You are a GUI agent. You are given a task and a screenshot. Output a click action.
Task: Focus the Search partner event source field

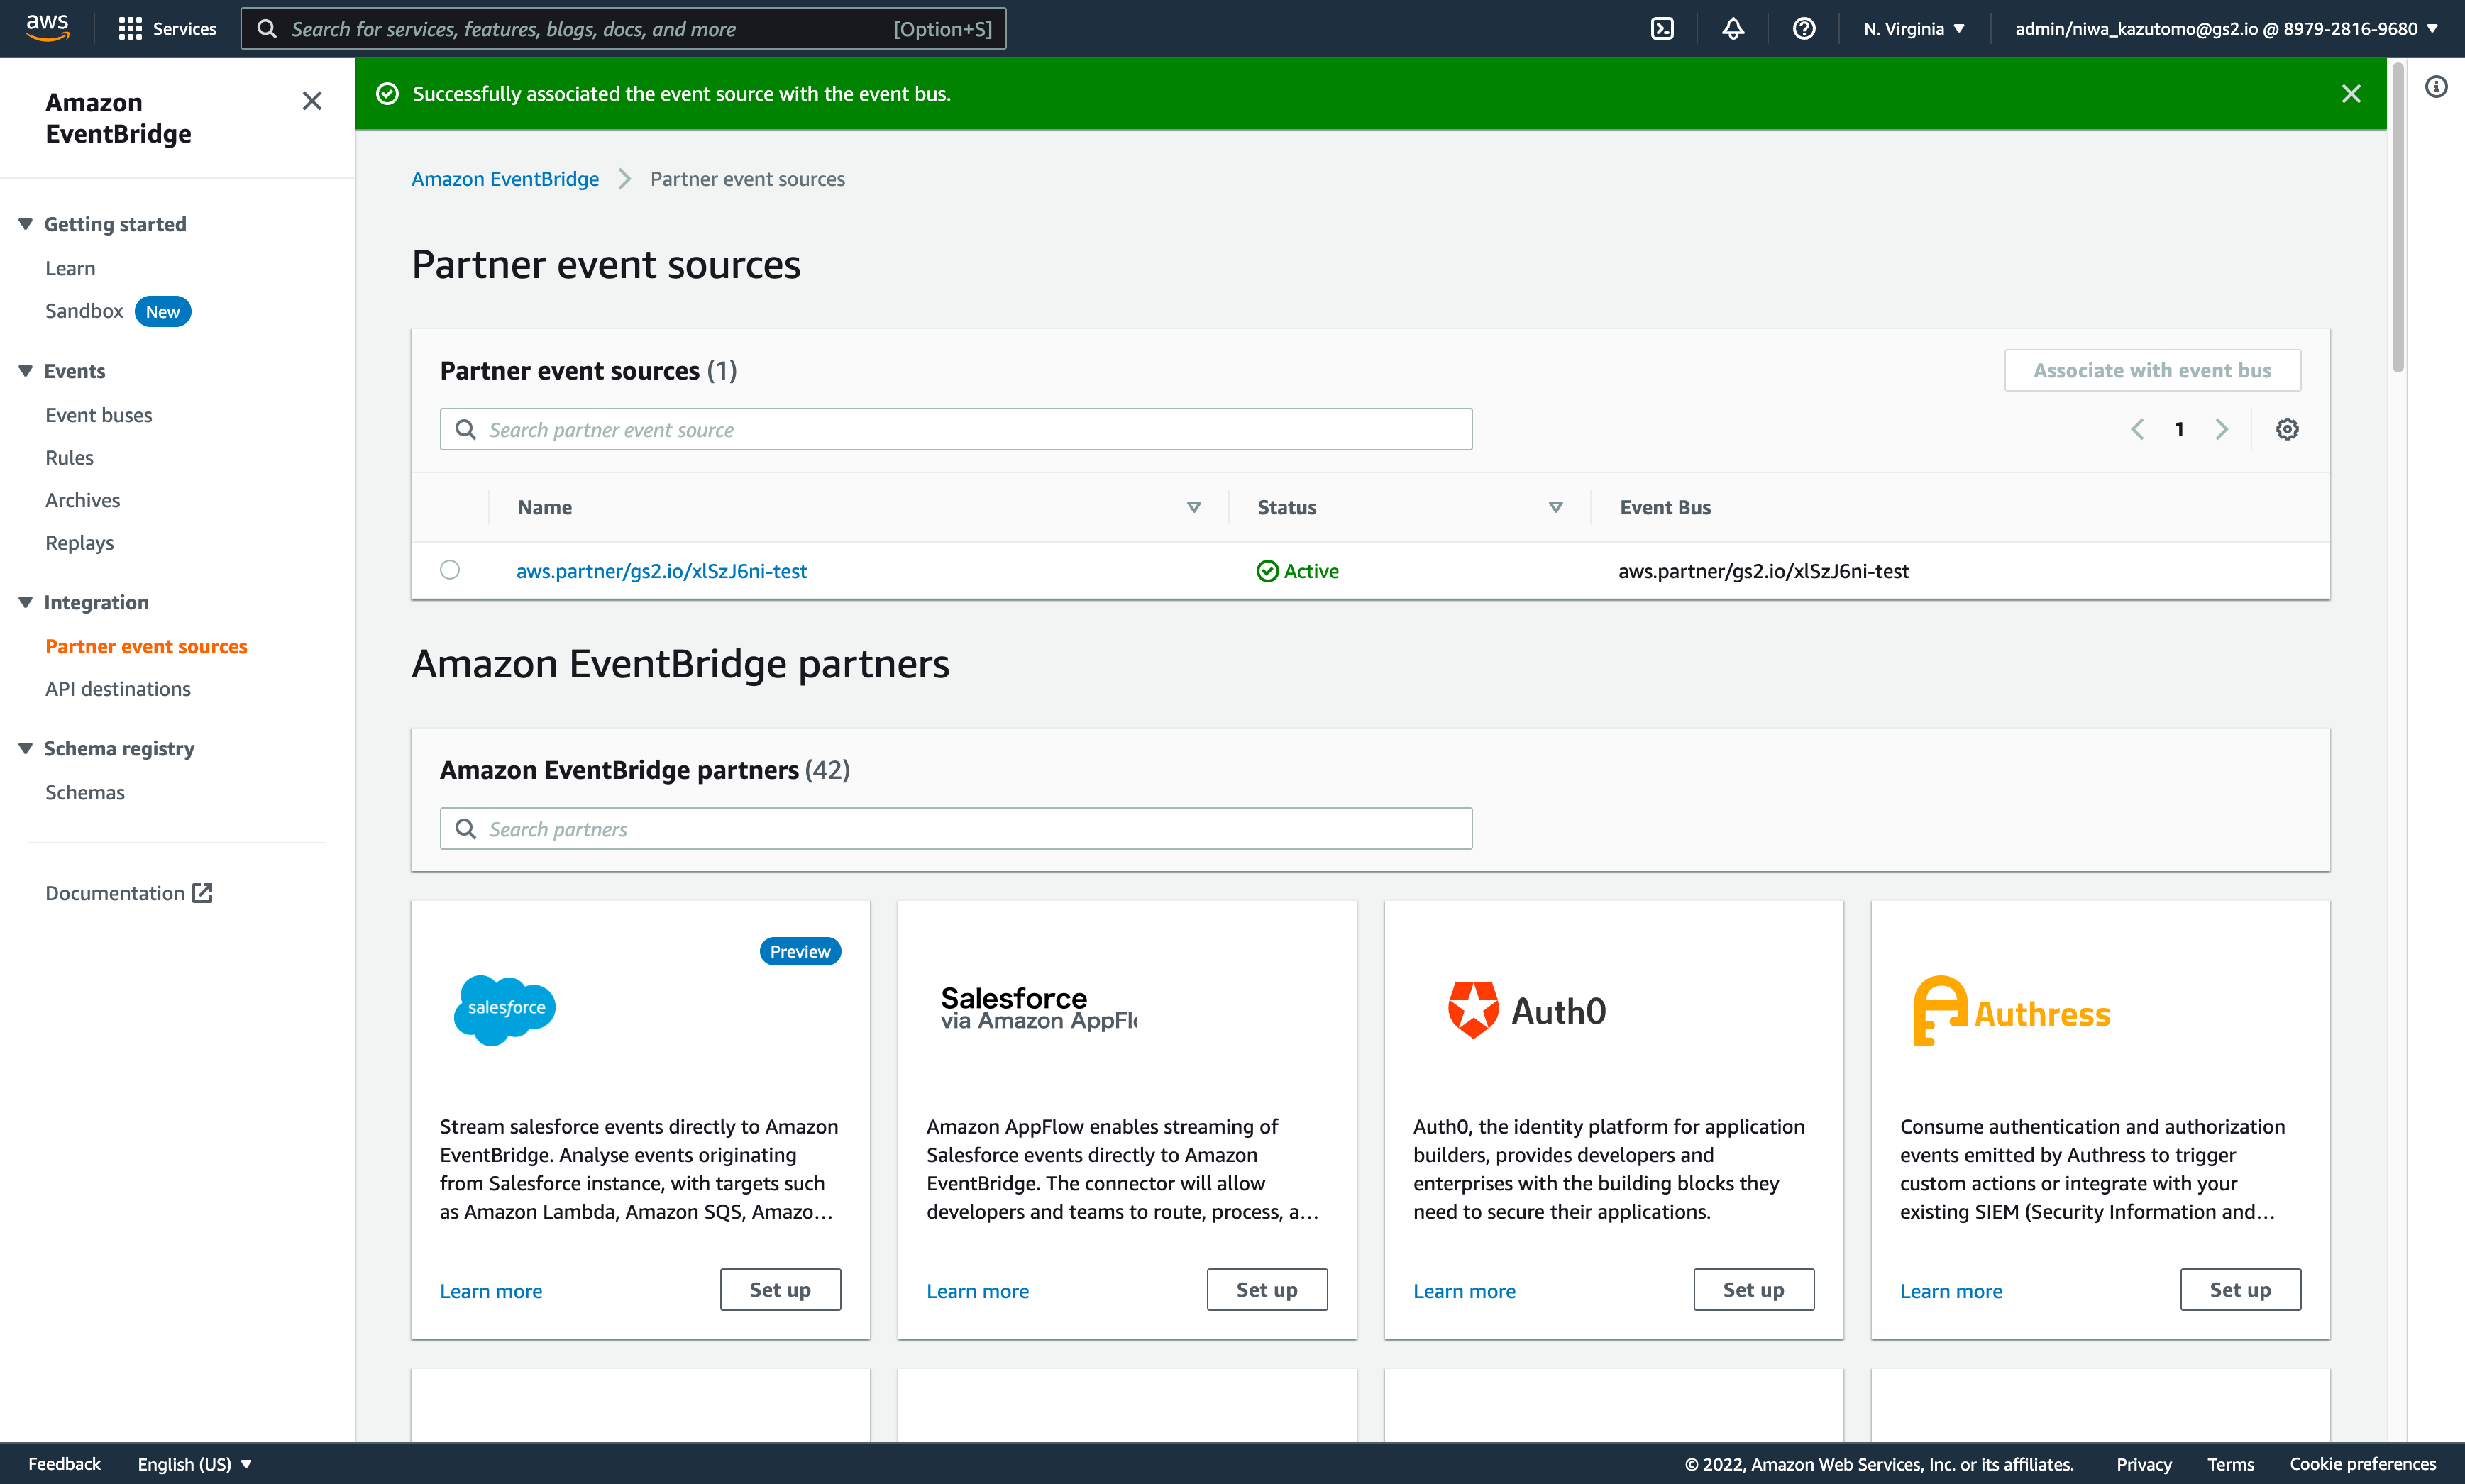(x=956, y=429)
